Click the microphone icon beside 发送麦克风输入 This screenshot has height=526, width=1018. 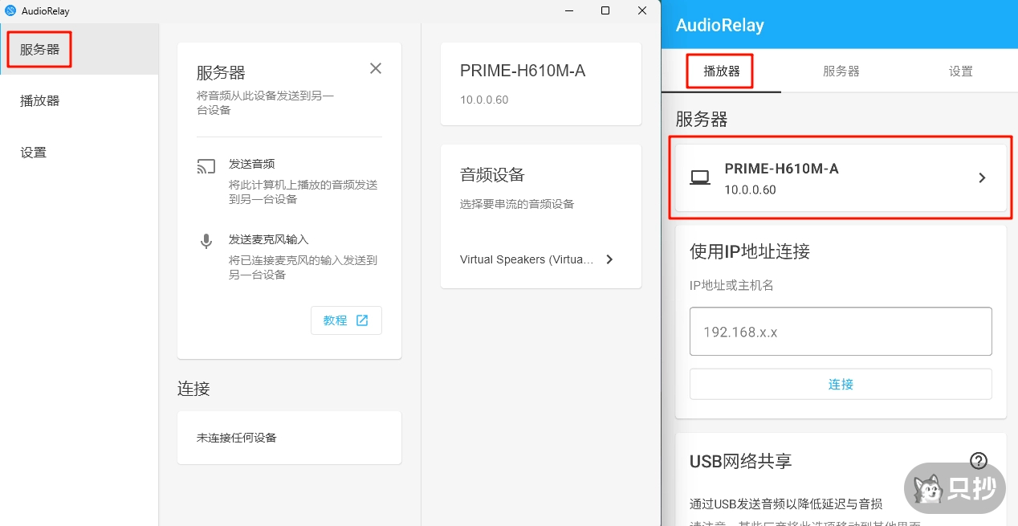[206, 242]
